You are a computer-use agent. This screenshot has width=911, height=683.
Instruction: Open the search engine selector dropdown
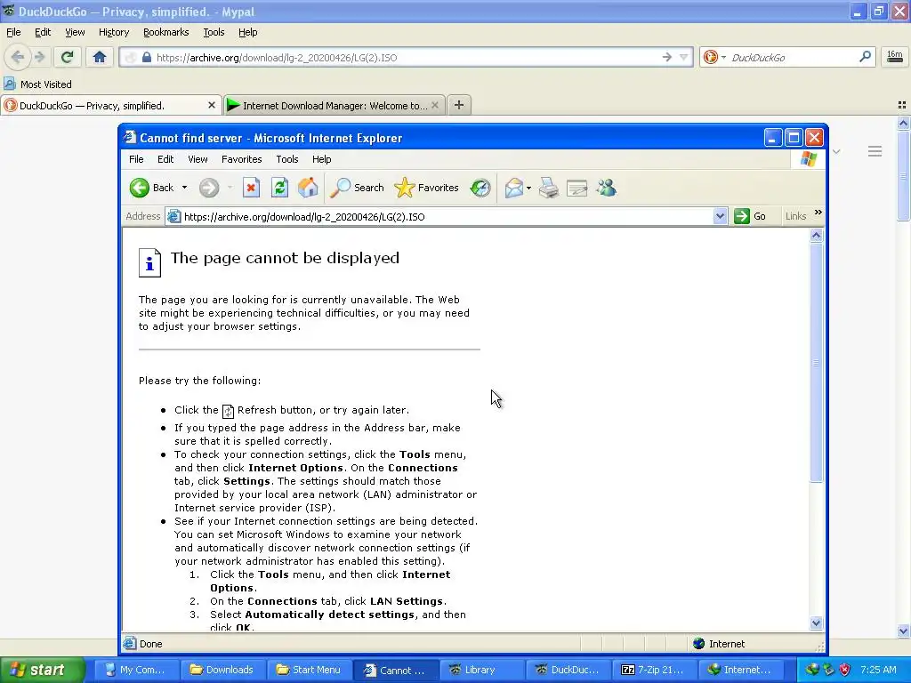[723, 57]
